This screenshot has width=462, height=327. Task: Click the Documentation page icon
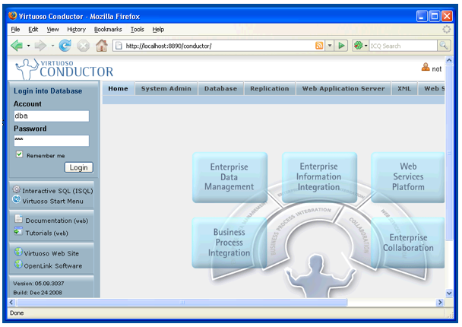point(17,220)
